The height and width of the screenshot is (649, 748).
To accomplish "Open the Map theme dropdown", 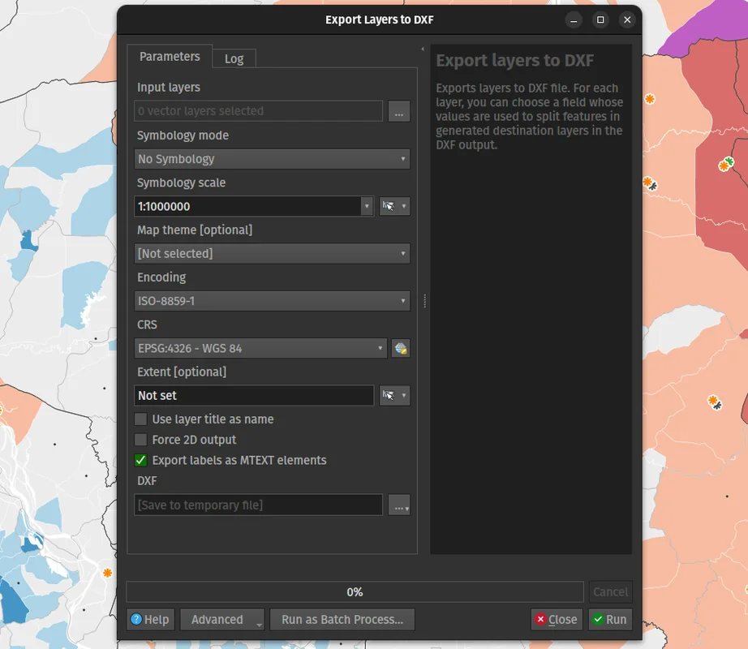I will coord(272,254).
